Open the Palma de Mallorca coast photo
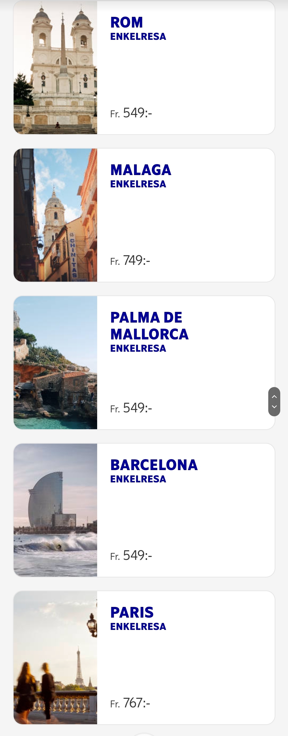Screen dimensions: 288x736 click(55, 362)
